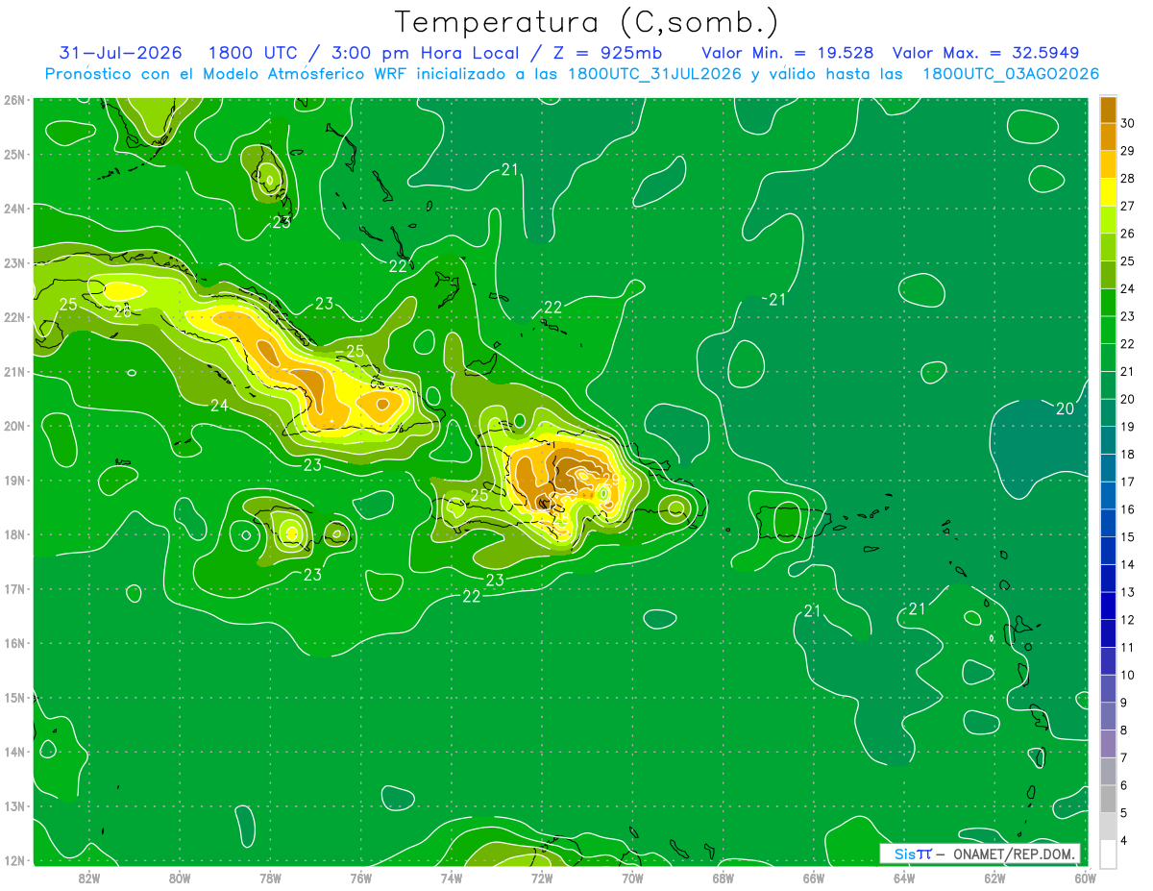Viewport: 1153px width, 891px height.
Task: Select the date text '31-Jul-2026'
Action: [121, 53]
